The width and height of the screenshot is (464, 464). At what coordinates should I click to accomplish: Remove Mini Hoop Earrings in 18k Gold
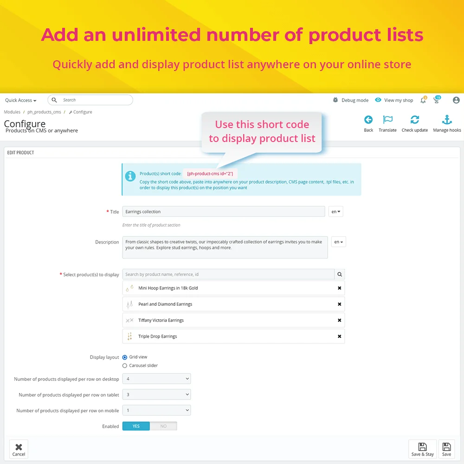click(339, 288)
